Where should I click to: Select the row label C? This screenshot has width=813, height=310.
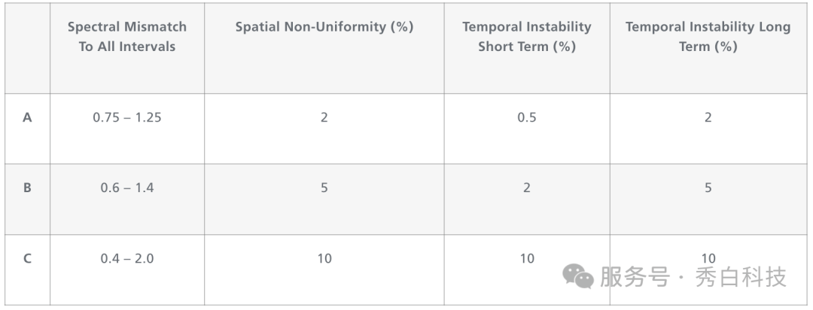click(27, 259)
